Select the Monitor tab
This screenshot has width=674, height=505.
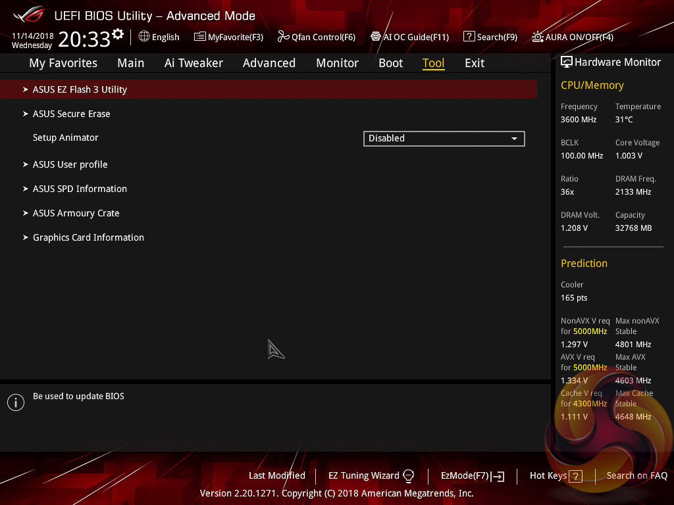(x=337, y=63)
